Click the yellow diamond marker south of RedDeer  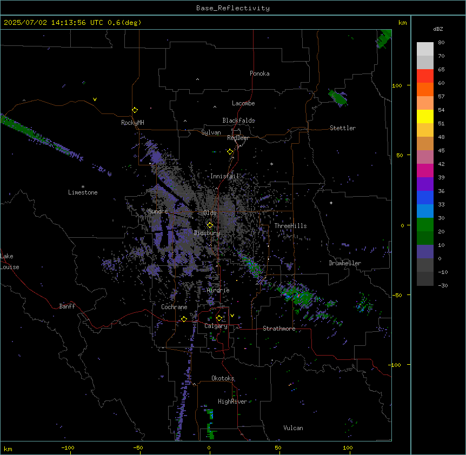(x=230, y=152)
